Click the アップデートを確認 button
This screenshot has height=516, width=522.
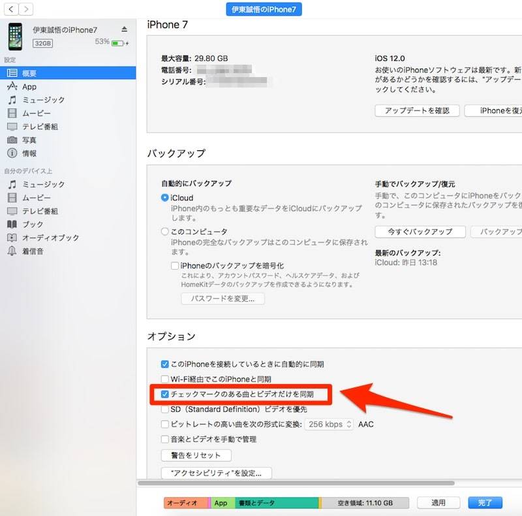[x=417, y=110]
